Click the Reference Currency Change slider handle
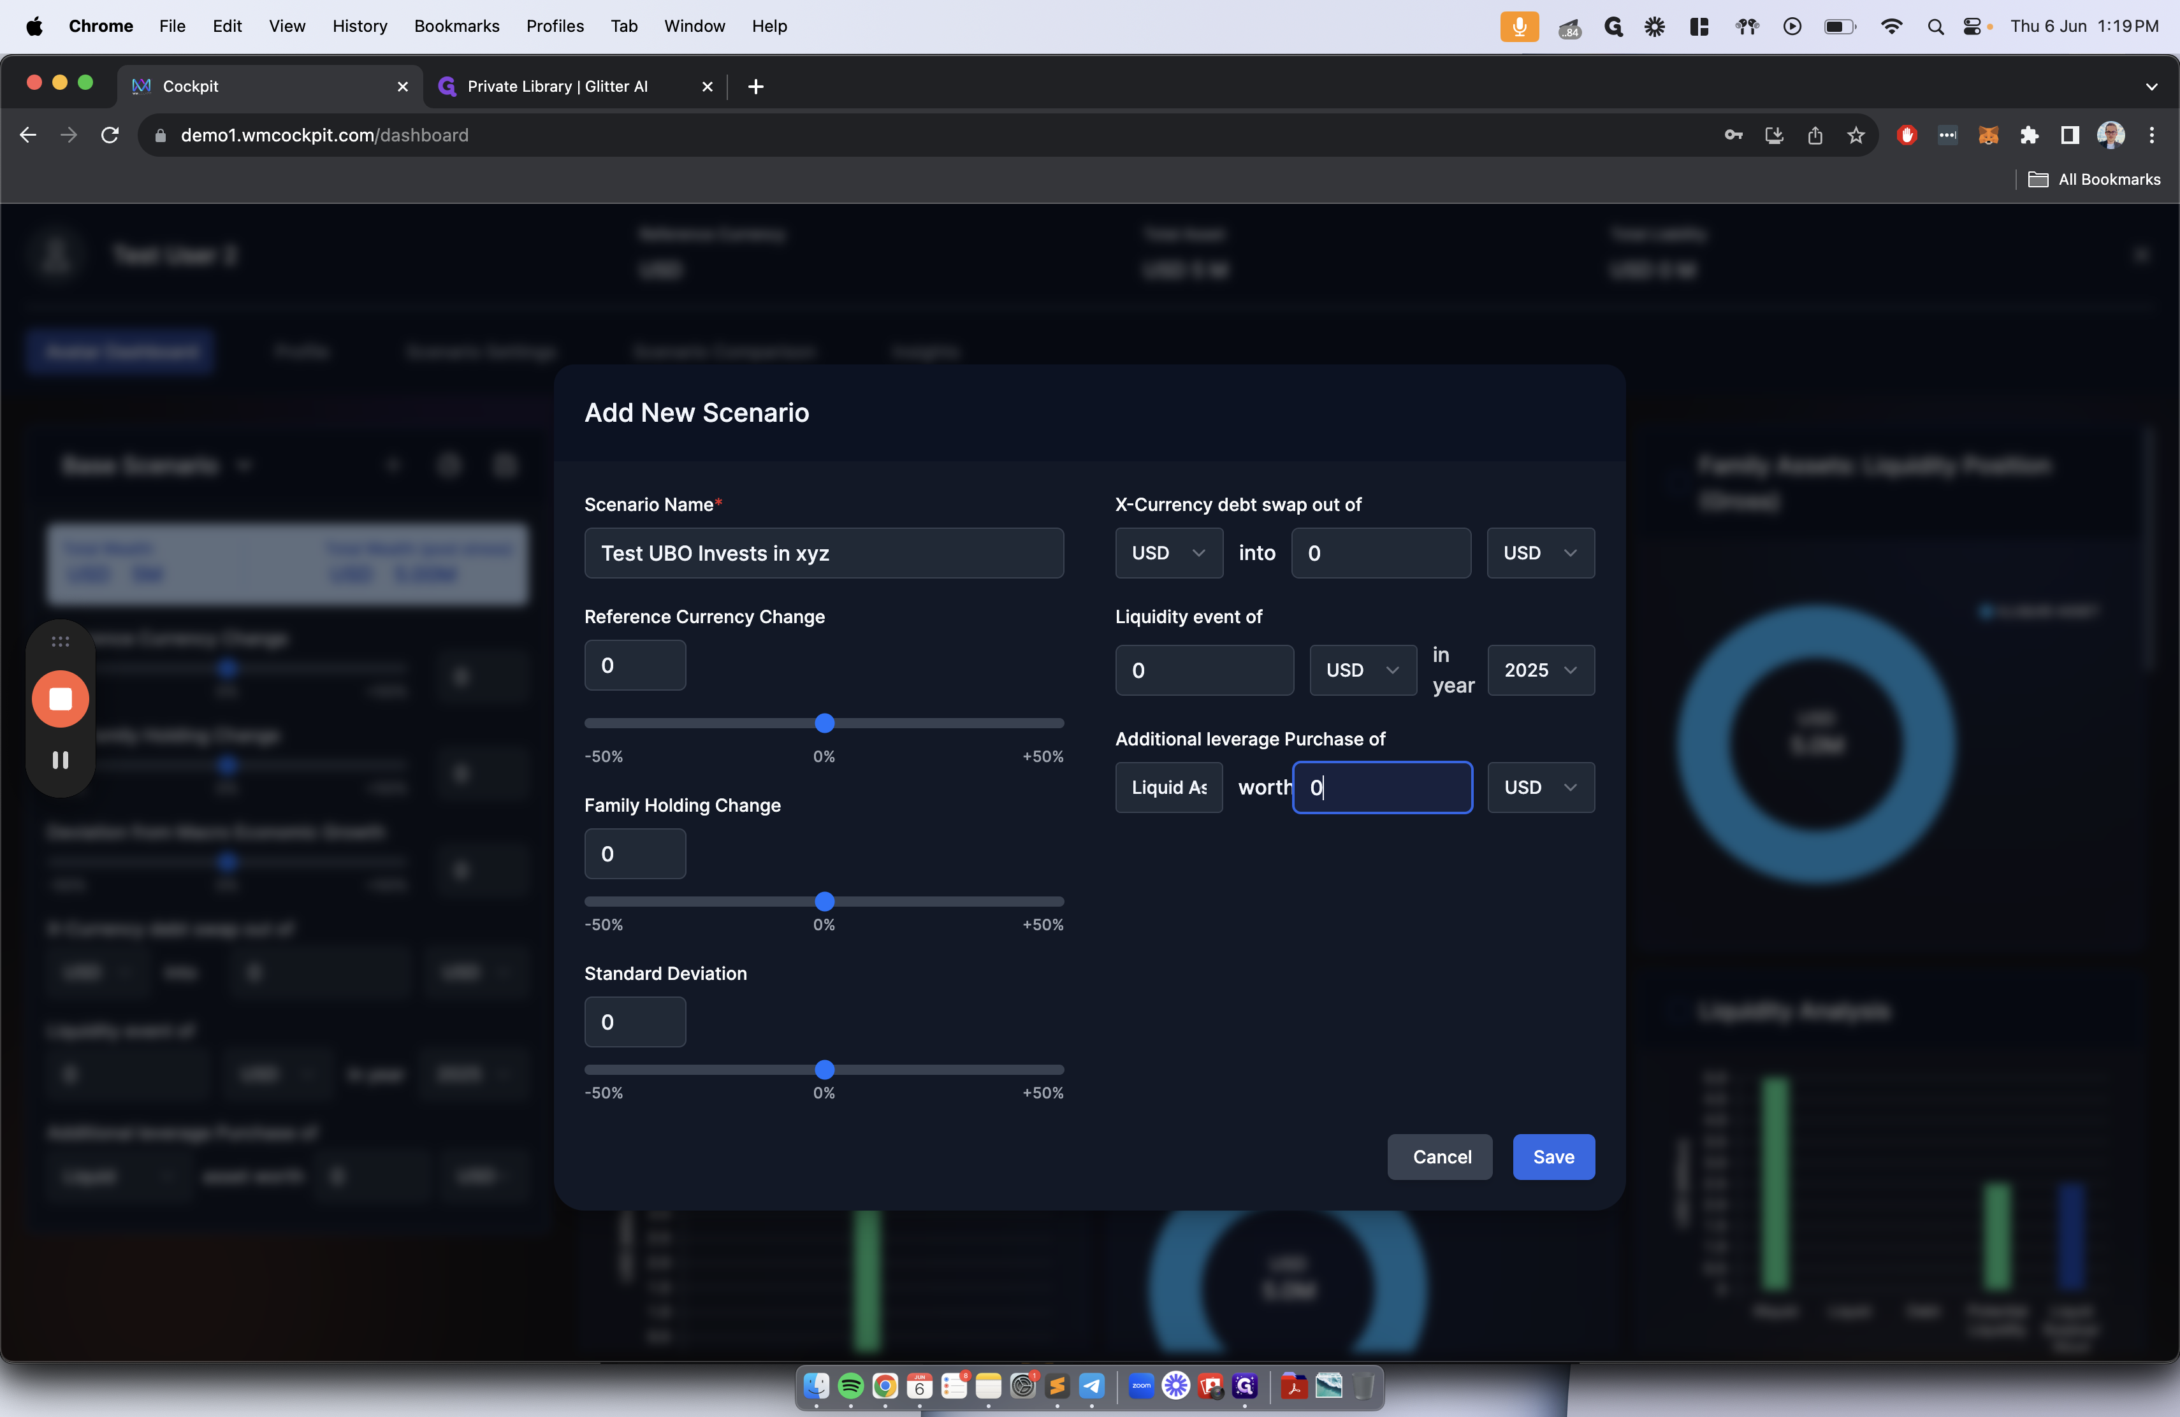The image size is (2180, 1417). pyautogui.click(x=824, y=723)
